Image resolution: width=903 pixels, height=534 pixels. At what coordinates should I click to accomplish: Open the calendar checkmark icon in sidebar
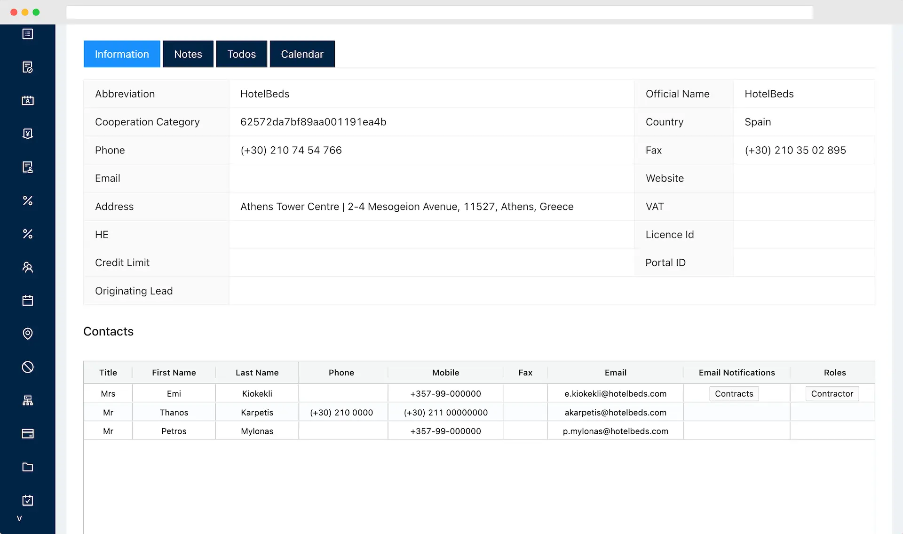28,500
